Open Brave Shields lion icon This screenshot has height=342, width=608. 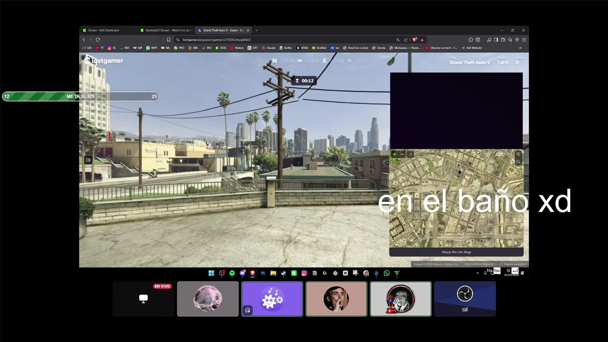click(415, 39)
